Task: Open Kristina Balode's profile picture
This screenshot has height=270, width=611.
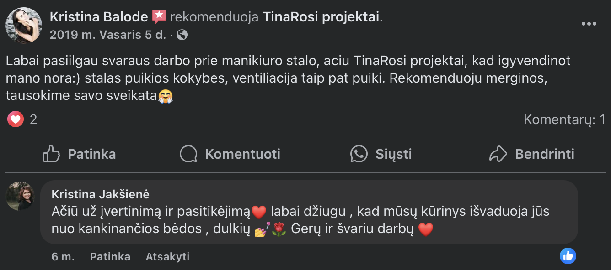Action: (24, 26)
